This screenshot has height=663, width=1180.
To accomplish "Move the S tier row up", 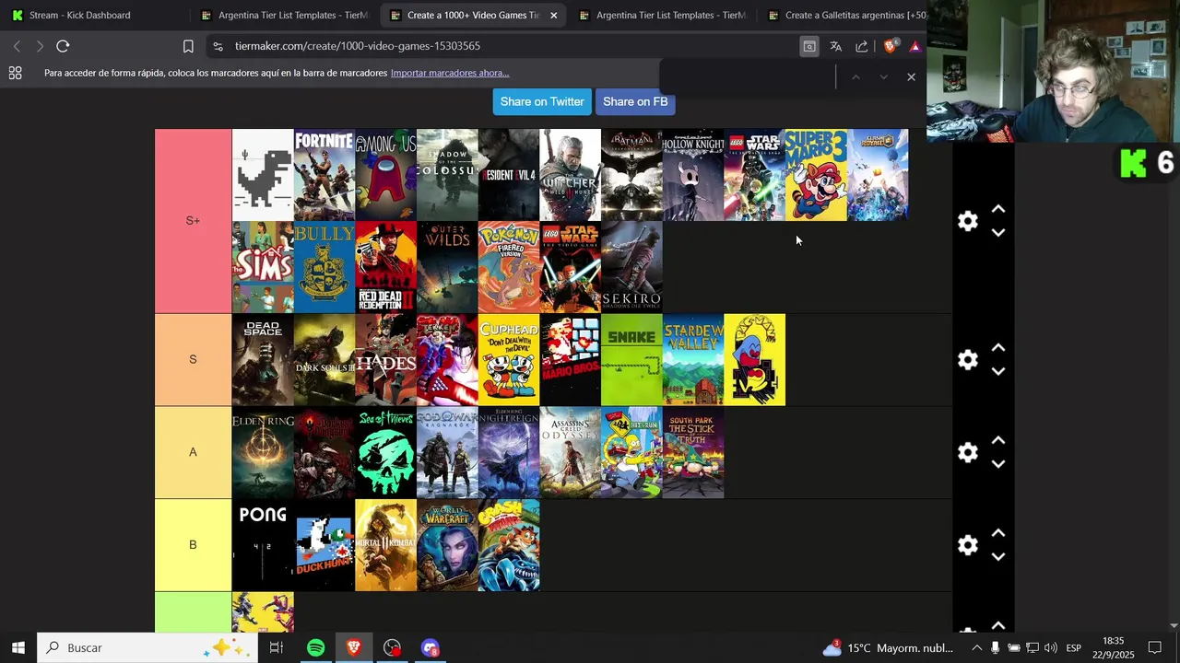I will [998, 348].
